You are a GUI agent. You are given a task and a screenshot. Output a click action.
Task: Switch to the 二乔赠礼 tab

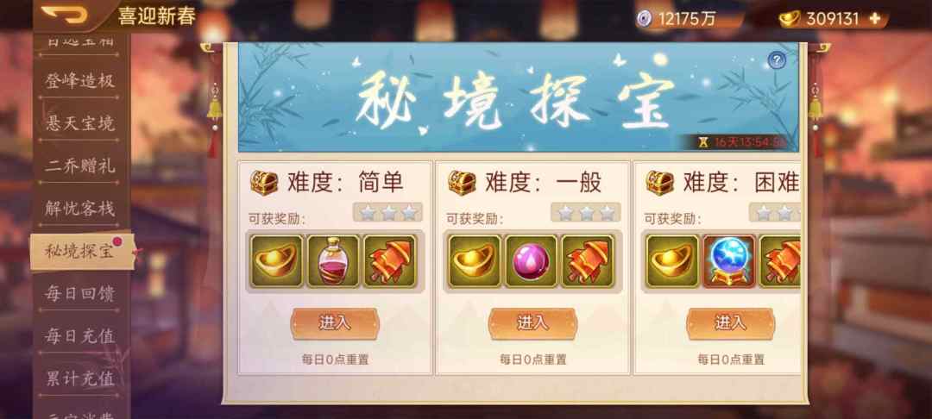(x=80, y=166)
